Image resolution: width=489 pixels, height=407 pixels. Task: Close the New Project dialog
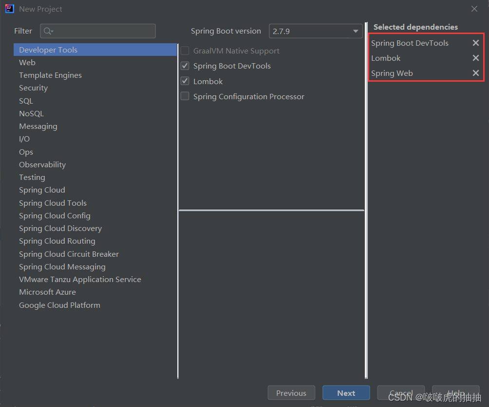coord(474,9)
